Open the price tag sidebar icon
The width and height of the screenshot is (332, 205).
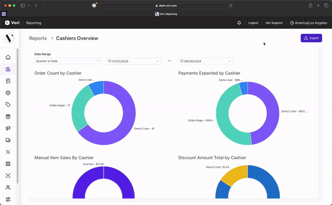8,105
